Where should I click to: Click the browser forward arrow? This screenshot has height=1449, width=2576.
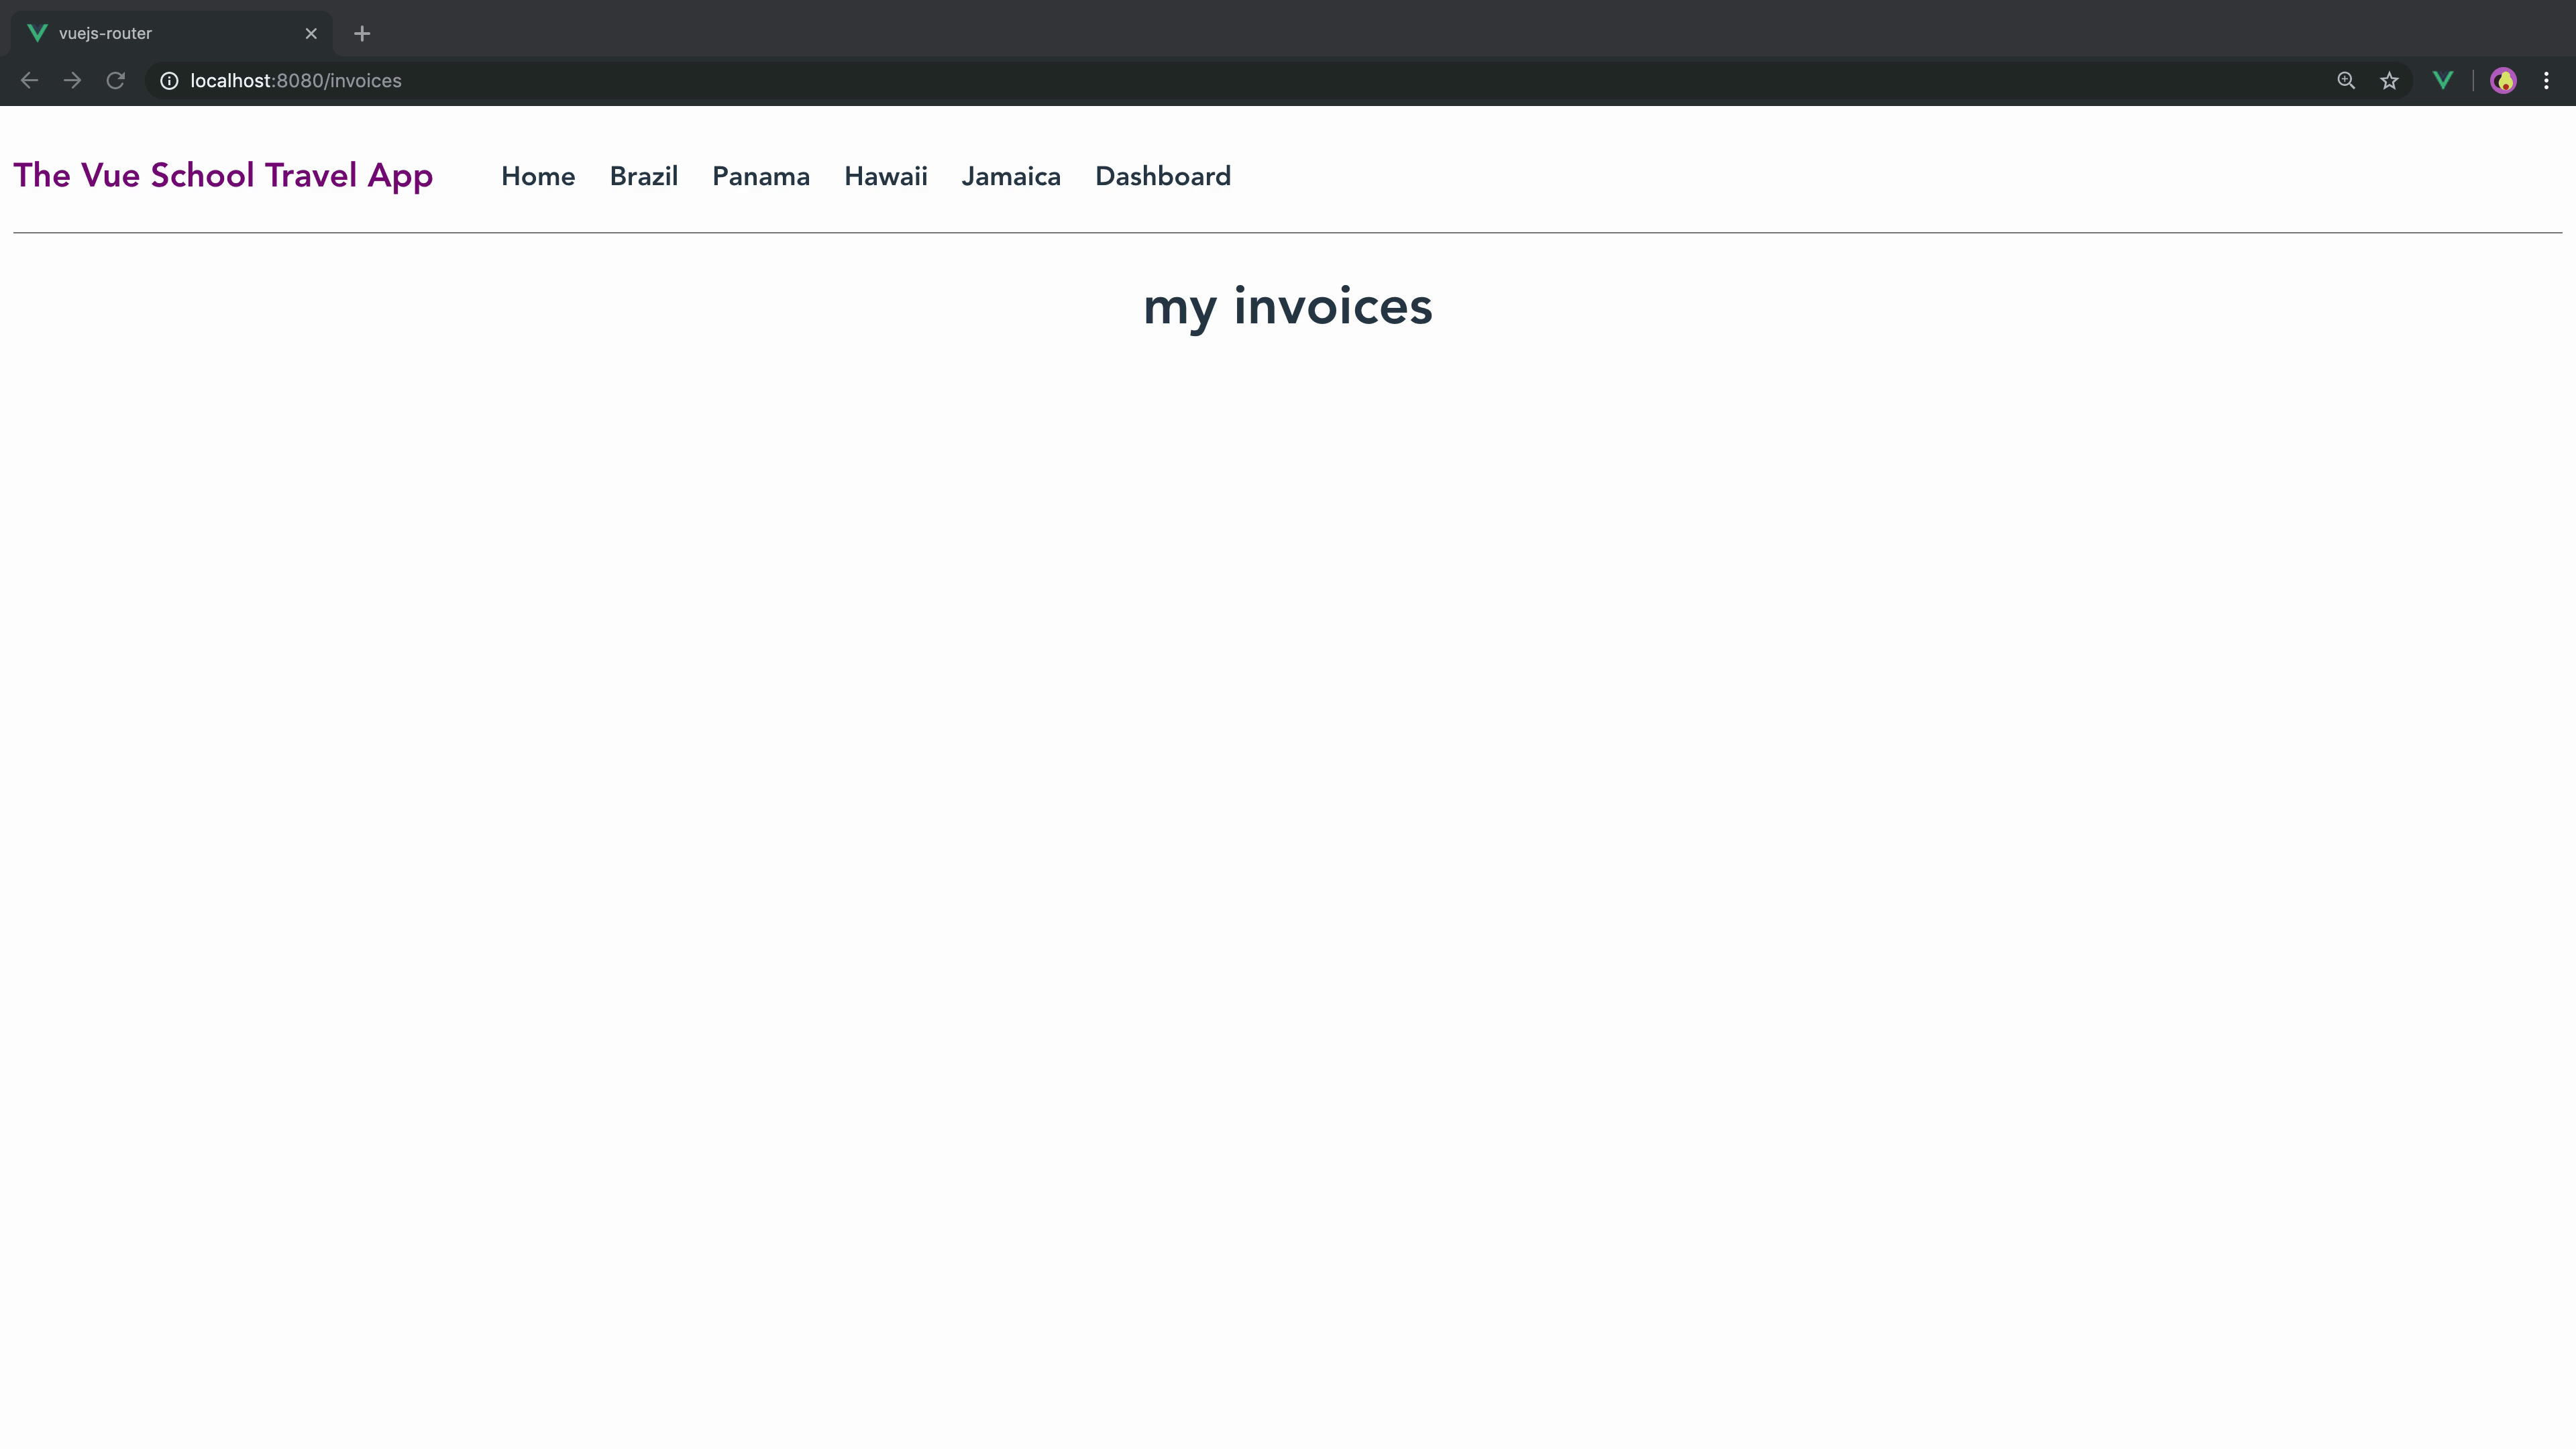coord(72,81)
